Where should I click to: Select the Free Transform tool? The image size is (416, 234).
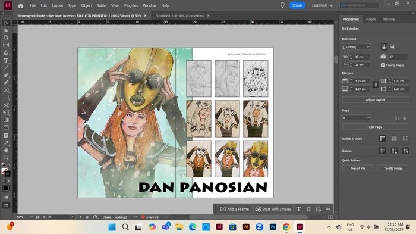[6, 113]
